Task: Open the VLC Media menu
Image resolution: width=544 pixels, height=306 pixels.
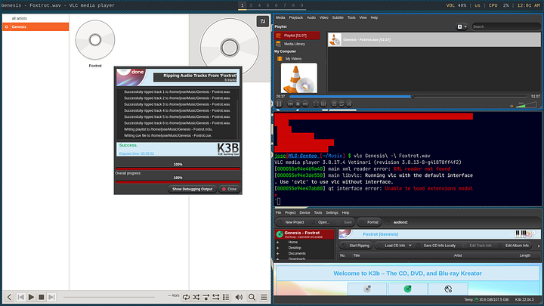Action: (x=280, y=17)
